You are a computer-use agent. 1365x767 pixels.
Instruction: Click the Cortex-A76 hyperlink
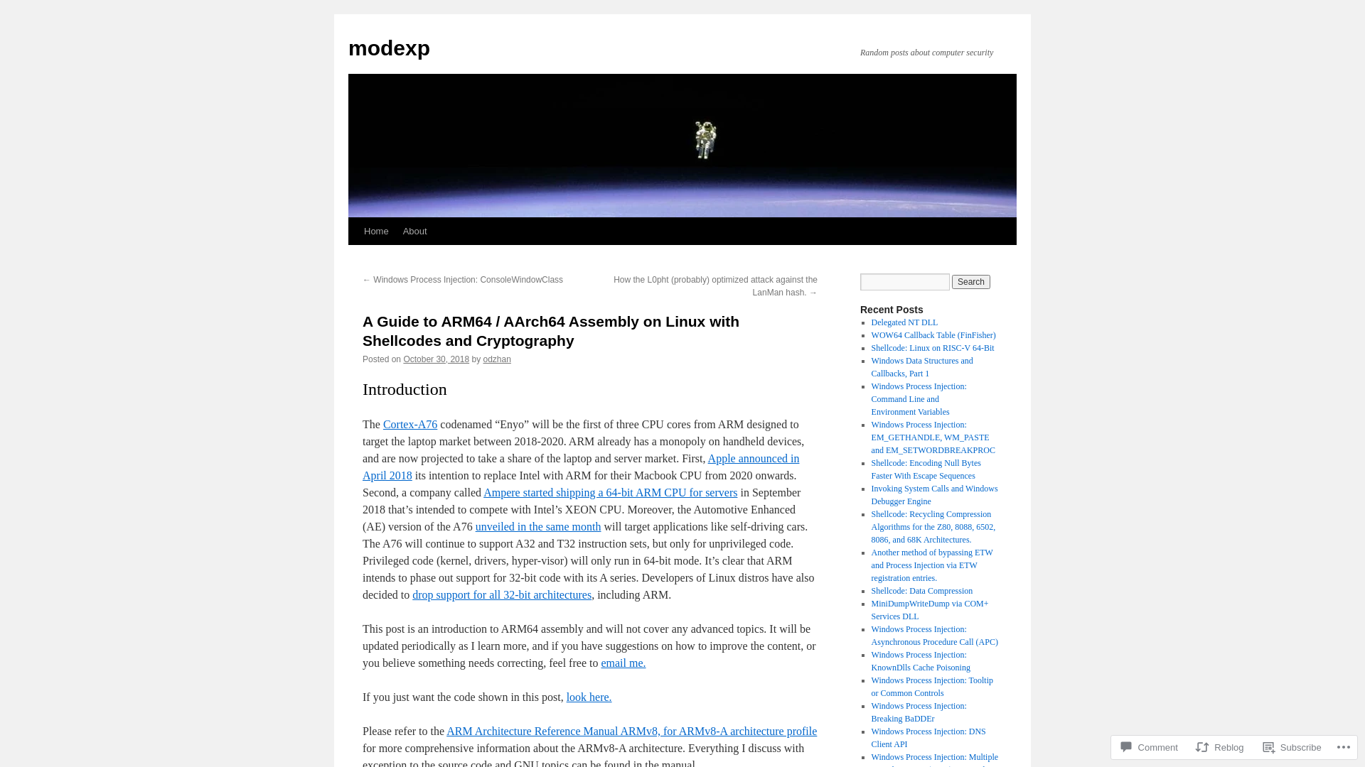click(409, 423)
